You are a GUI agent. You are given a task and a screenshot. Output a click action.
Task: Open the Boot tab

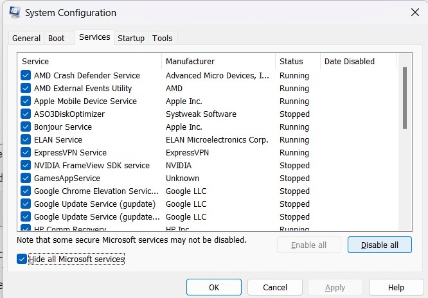coord(57,39)
